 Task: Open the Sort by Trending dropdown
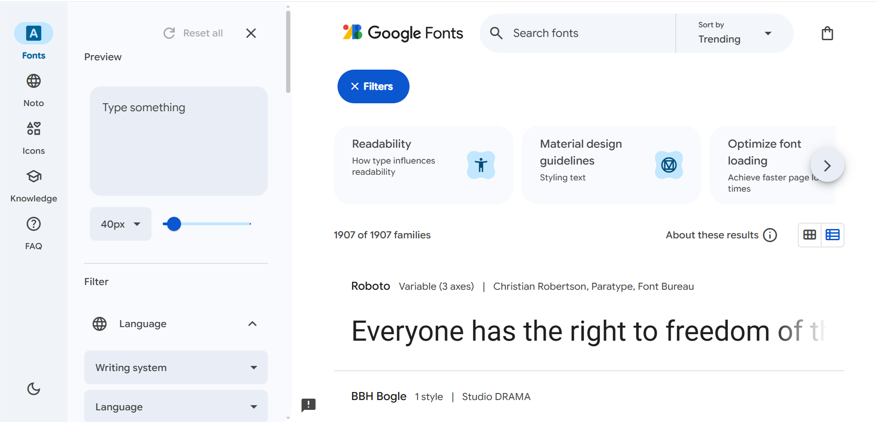point(734,33)
